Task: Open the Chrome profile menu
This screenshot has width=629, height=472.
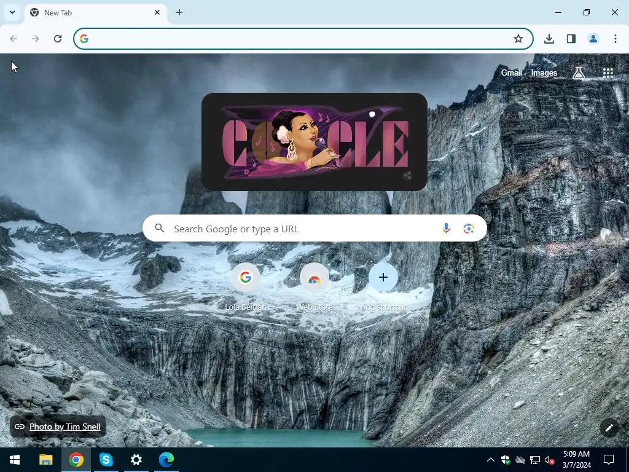Action: (593, 39)
